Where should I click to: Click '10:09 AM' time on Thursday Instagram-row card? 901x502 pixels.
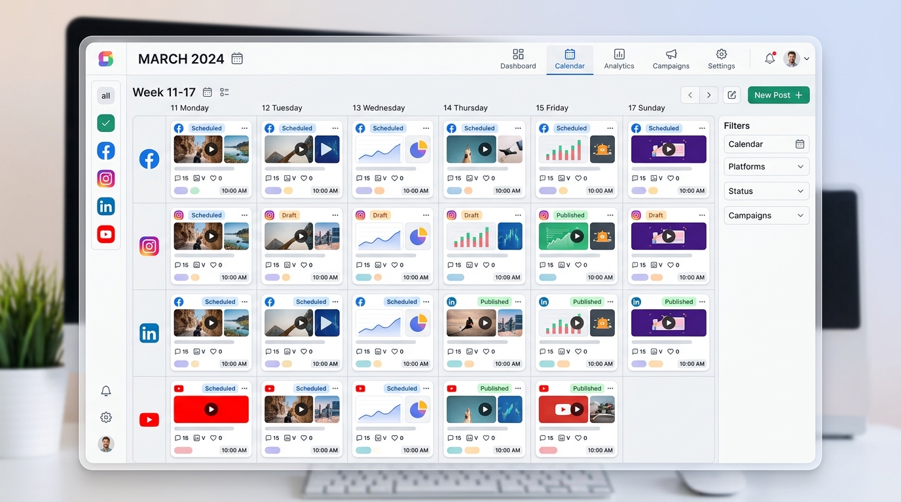click(x=508, y=277)
